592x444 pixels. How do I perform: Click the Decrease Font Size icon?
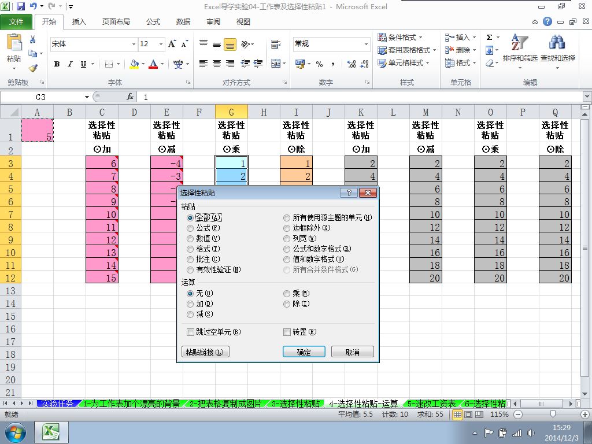[184, 44]
